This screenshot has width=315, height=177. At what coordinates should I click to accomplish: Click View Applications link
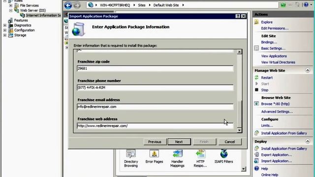point(274,56)
